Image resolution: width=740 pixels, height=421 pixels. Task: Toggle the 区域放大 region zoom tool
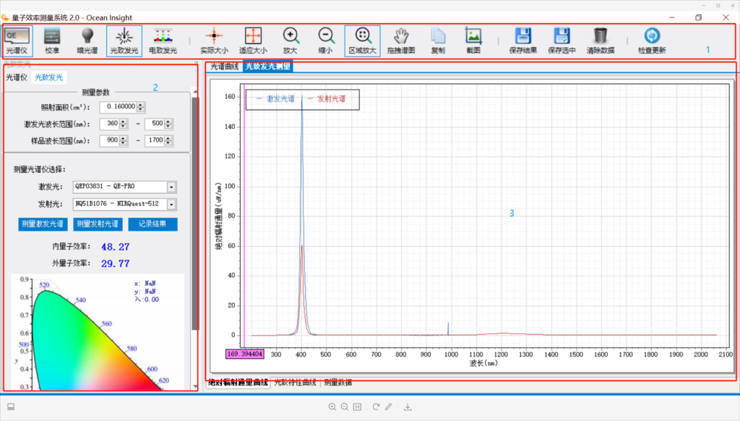pos(363,41)
